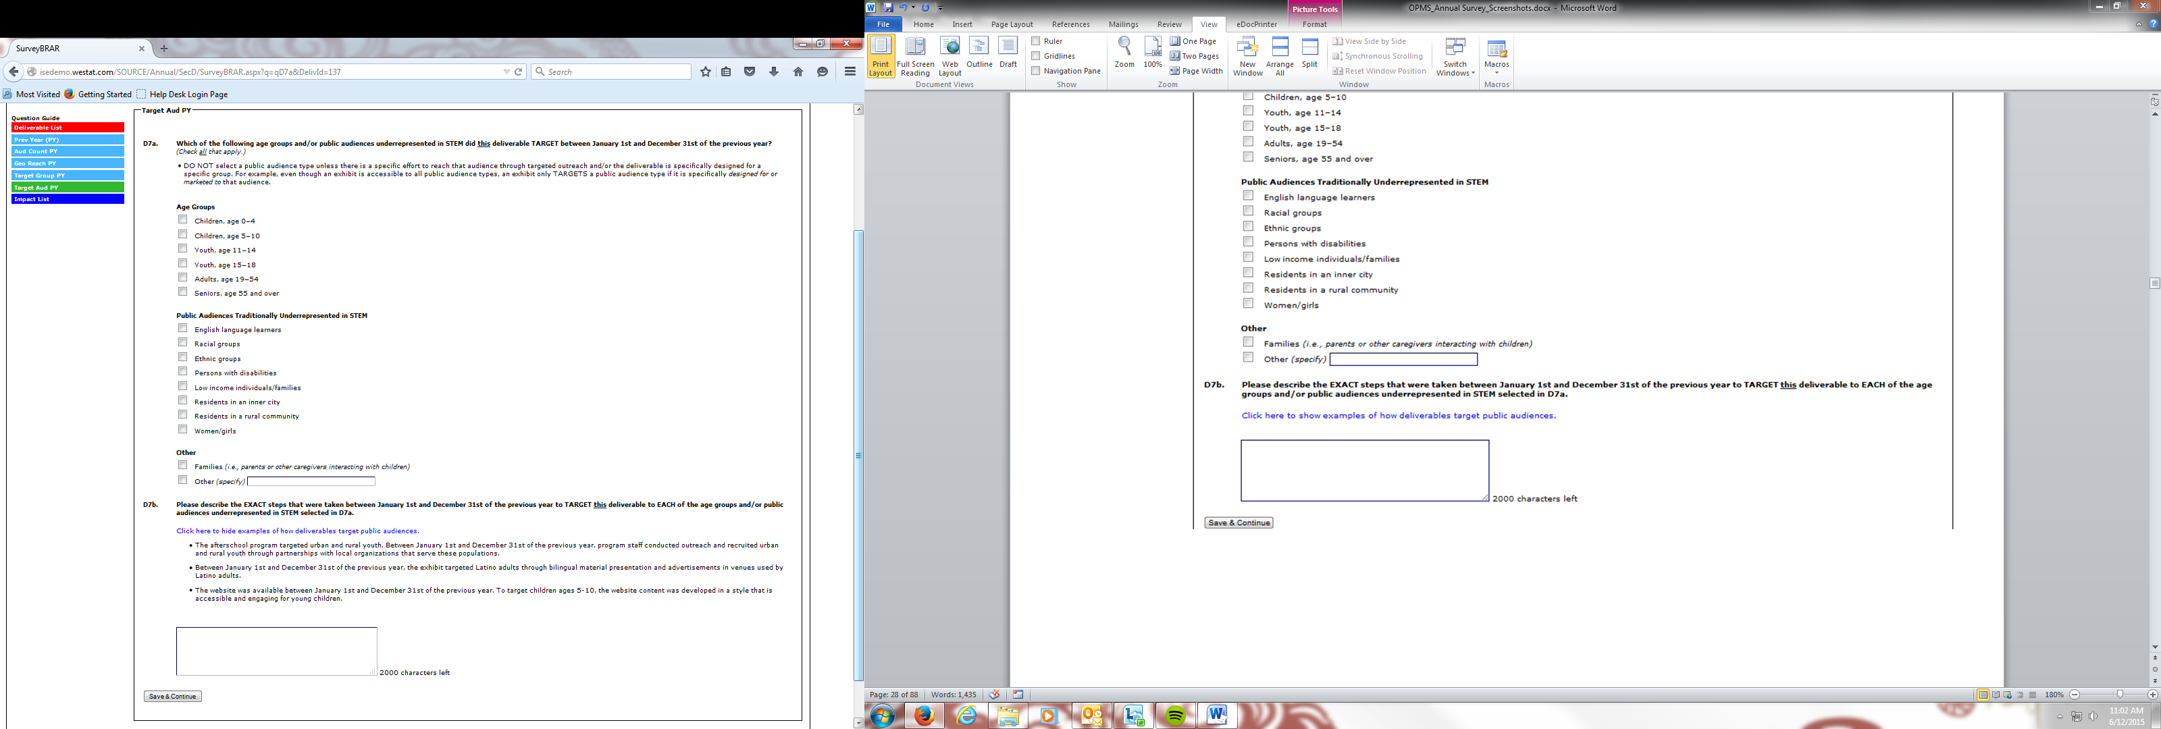Switch to the References tab
The width and height of the screenshot is (2161, 729).
(1070, 24)
